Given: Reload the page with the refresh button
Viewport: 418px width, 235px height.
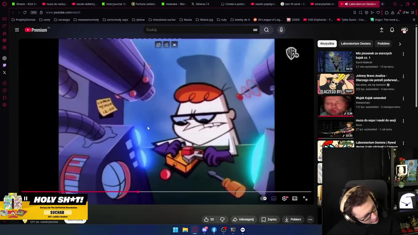Looking at the screenshot, I should [x=25, y=12].
